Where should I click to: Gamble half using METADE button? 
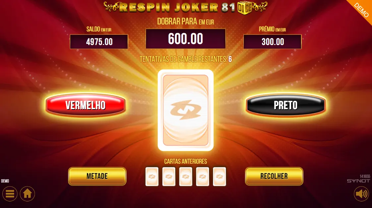click(97, 176)
